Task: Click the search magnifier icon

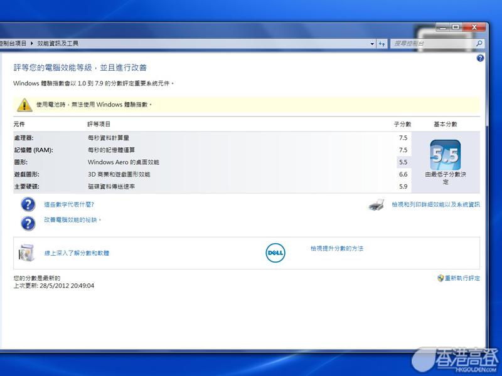Action: pos(479,44)
